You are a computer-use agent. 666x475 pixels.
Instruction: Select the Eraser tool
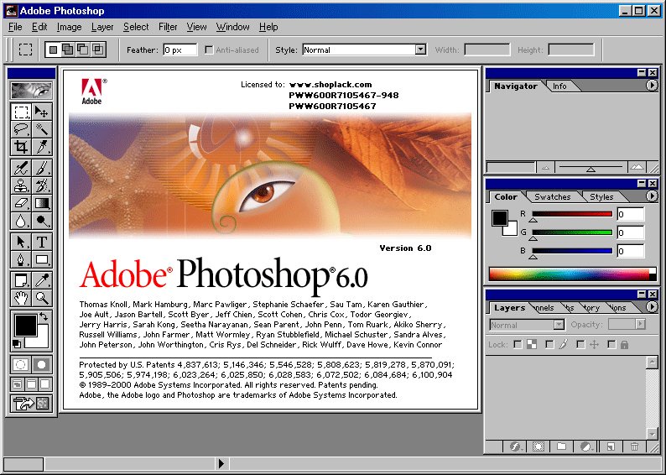pyautogui.click(x=21, y=203)
